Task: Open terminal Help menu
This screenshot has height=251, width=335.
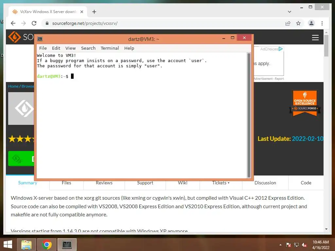Action: pyautogui.click(x=129, y=48)
